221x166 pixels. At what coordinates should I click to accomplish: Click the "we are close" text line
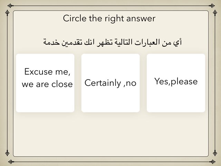[47, 84]
